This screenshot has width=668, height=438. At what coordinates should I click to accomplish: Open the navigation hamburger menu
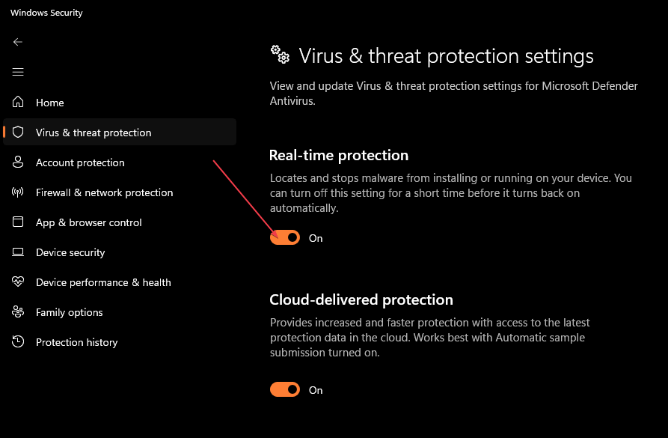[x=18, y=72]
